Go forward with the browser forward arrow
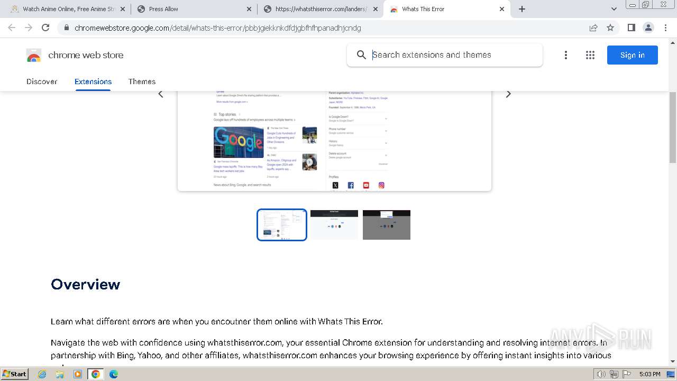677x381 pixels. pyautogui.click(x=29, y=28)
